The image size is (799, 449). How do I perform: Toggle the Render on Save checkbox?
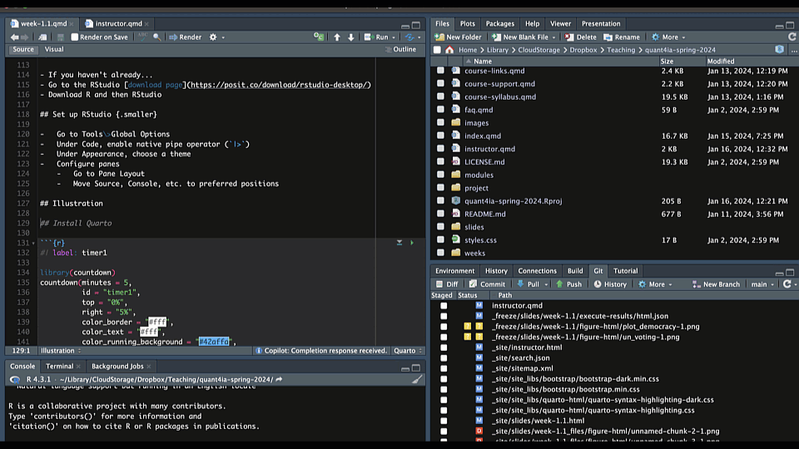[74, 37]
